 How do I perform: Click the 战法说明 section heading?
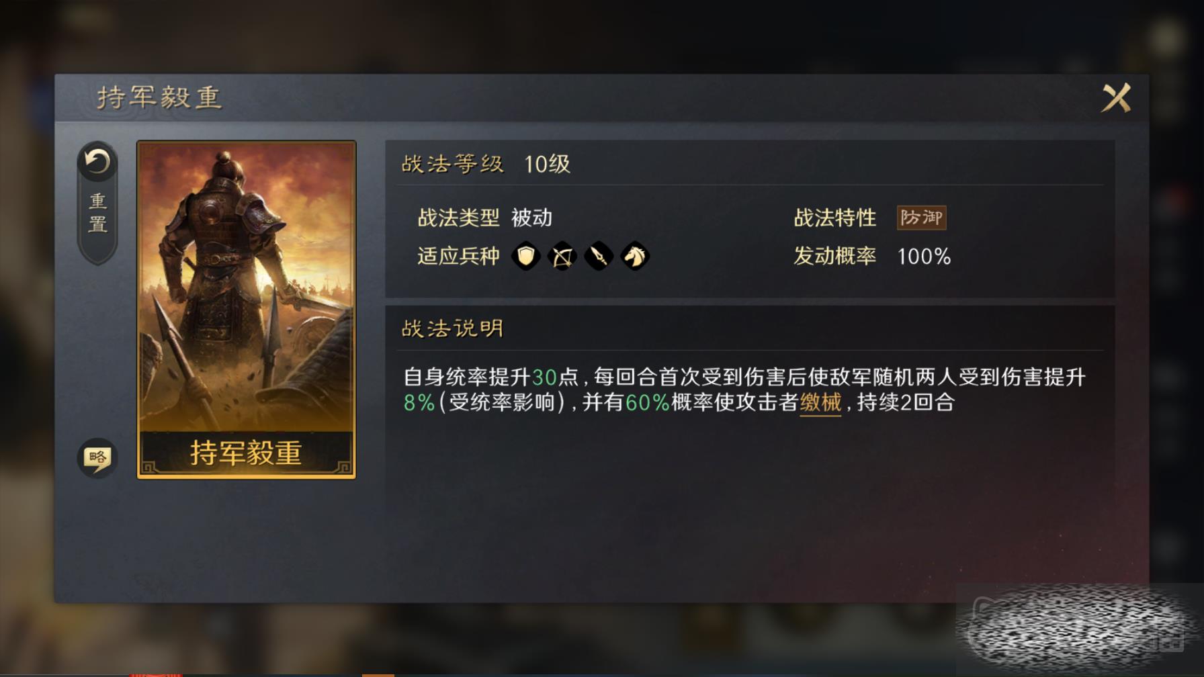(x=452, y=328)
